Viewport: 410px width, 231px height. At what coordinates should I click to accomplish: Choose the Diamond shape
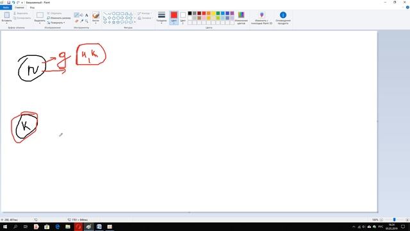pyautogui.click(x=110, y=18)
